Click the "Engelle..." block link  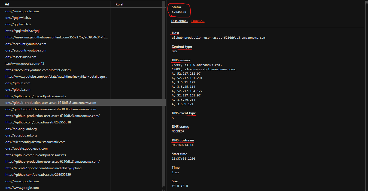tap(198, 21)
